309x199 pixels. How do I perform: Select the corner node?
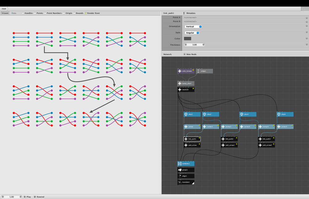coord(192,127)
